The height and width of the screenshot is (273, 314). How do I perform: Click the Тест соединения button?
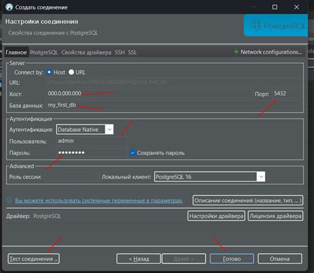pos(34,258)
